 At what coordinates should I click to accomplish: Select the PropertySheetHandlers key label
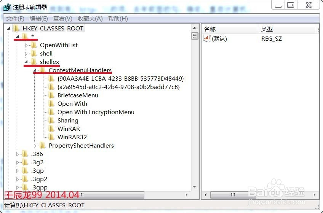click(x=81, y=146)
